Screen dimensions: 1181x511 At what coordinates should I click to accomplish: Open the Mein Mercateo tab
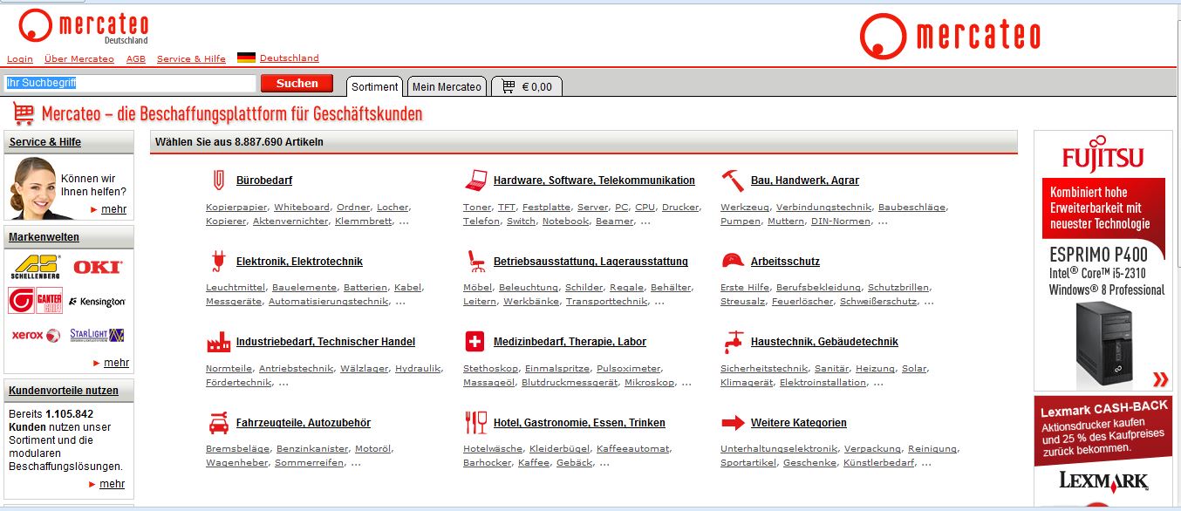pos(447,86)
